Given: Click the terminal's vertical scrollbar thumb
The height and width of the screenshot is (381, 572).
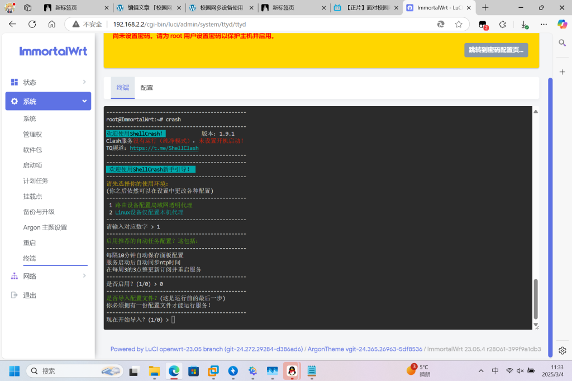Looking at the screenshot, I should point(536,298).
